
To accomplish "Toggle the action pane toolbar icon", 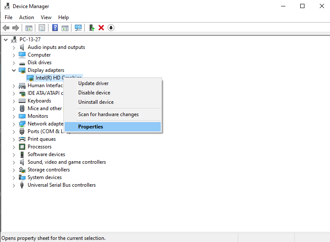I will click(x=65, y=28).
